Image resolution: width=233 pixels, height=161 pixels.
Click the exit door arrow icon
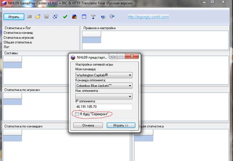(x=112, y=17)
